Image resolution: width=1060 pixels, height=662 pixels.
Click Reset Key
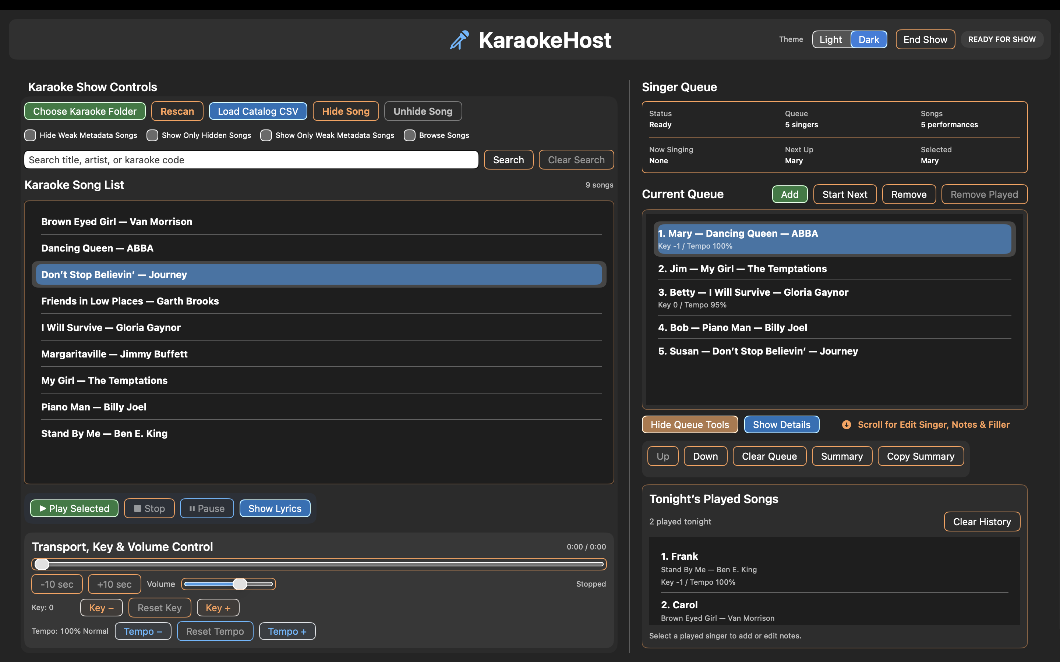point(159,608)
